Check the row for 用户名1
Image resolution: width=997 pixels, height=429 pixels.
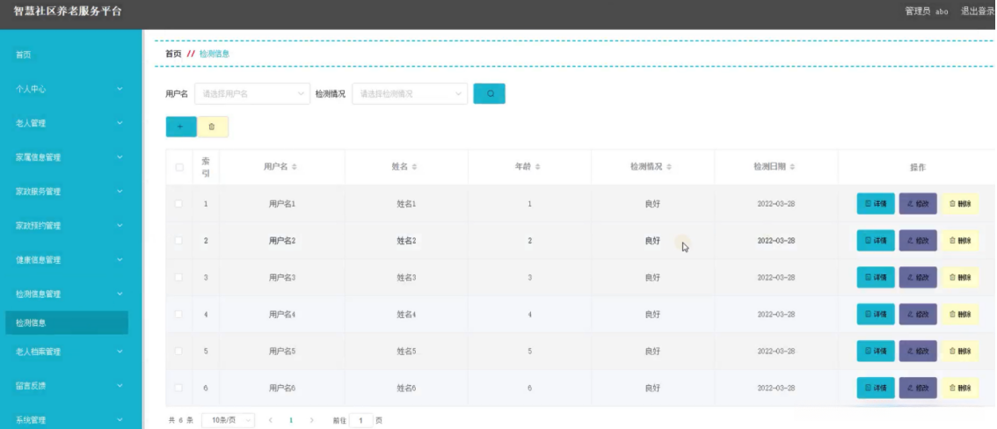pos(178,203)
